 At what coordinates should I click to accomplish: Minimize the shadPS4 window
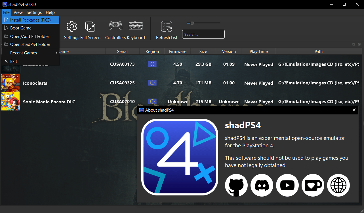click(x=331, y=4)
